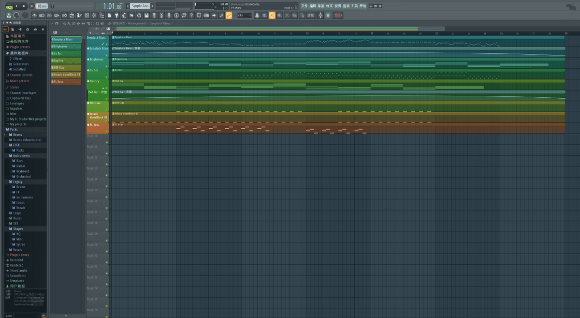Click the red camera record dropdown button
580x318 pixels.
[x=338, y=15]
